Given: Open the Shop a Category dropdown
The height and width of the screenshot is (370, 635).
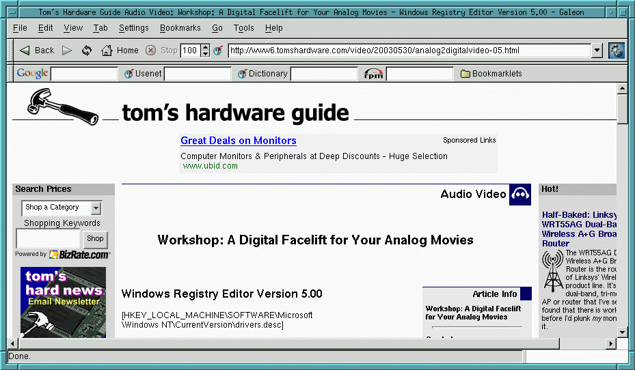Looking at the screenshot, I should (62, 208).
